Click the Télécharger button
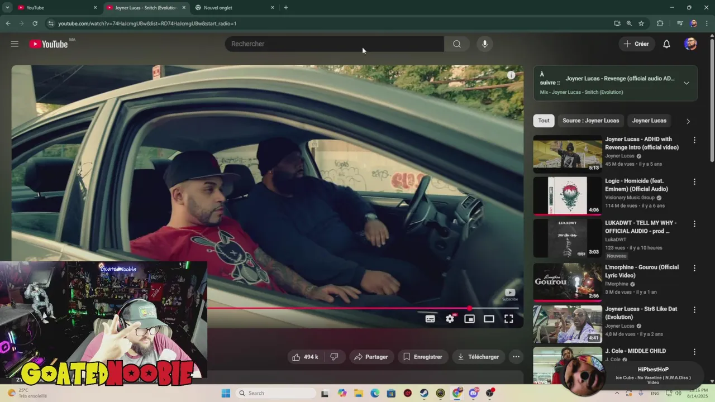The height and width of the screenshot is (402, 715). (x=478, y=357)
